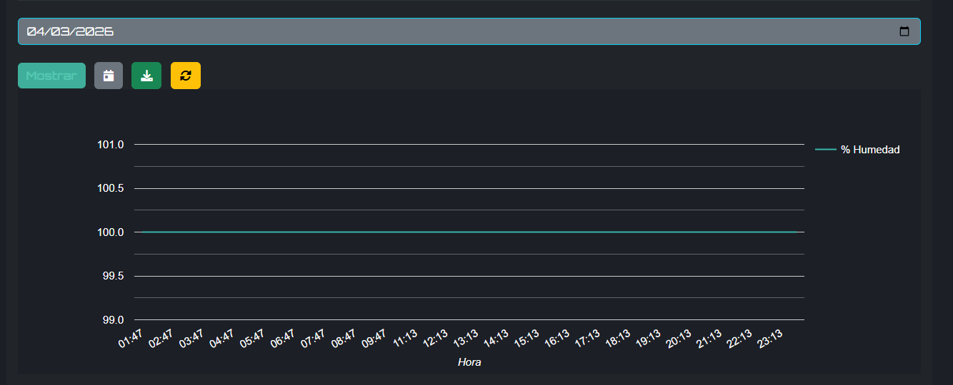
Task: Click the 100.5 y-axis label
Action: [110, 188]
